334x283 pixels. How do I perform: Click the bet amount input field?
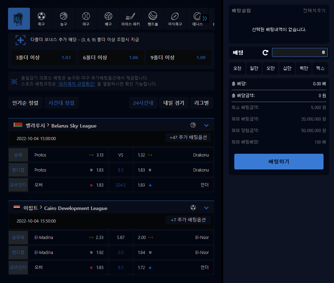(299, 53)
